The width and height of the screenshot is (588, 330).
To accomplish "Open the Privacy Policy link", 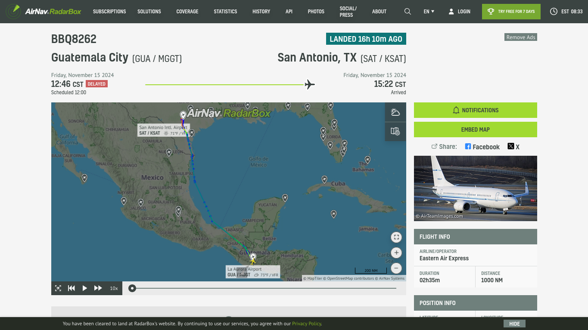I will point(307,324).
